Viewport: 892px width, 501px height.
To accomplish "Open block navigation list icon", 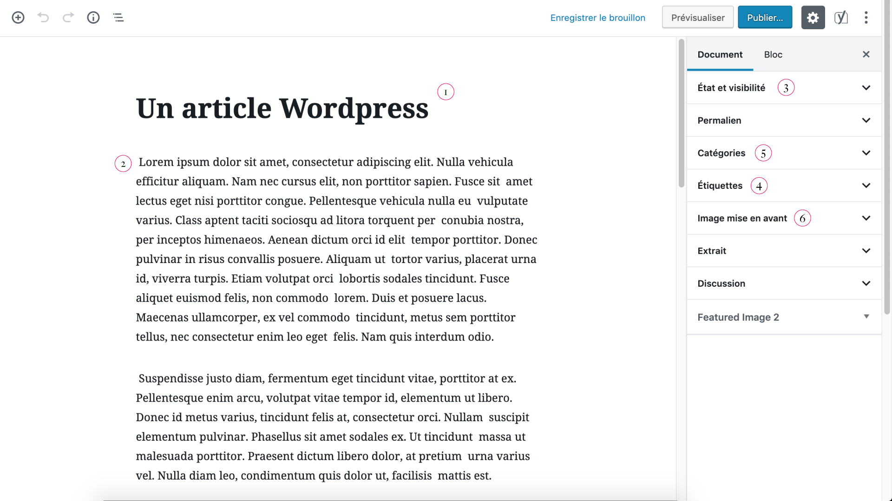I will (118, 18).
